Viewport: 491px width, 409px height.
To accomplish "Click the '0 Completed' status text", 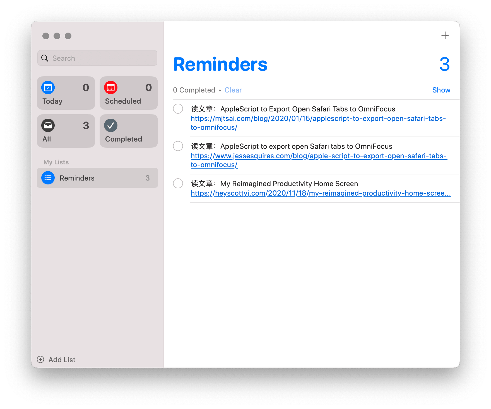I will point(194,90).
